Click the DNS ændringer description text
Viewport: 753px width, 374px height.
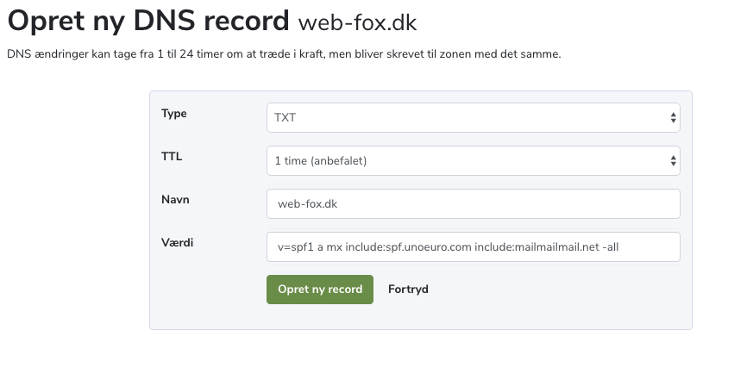[x=284, y=54]
